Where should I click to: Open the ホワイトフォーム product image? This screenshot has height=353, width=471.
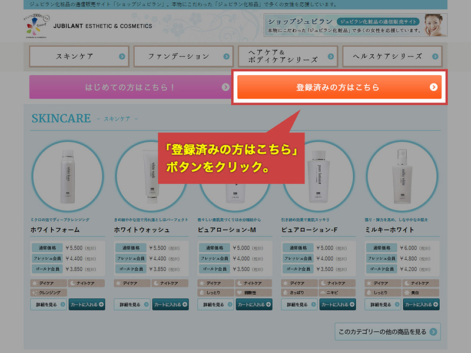tap(68, 176)
